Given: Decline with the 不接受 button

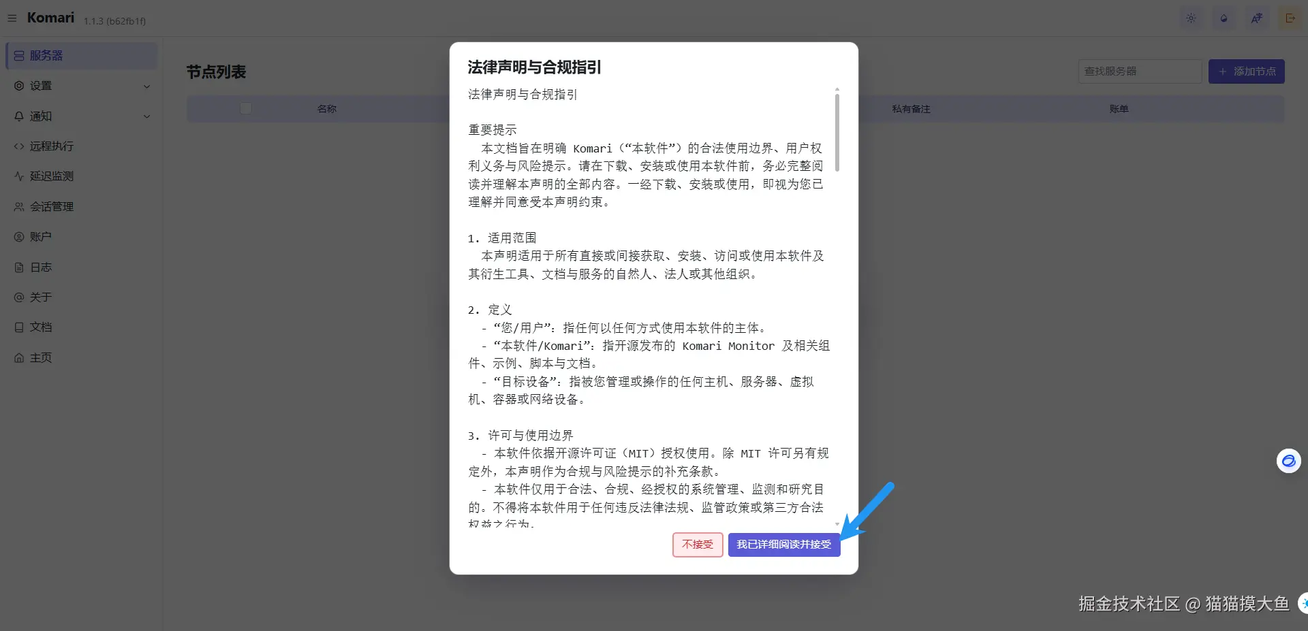Looking at the screenshot, I should [x=698, y=545].
